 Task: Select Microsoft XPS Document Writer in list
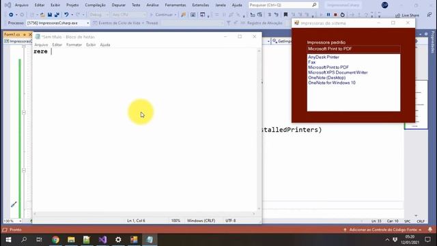click(338, 72)
